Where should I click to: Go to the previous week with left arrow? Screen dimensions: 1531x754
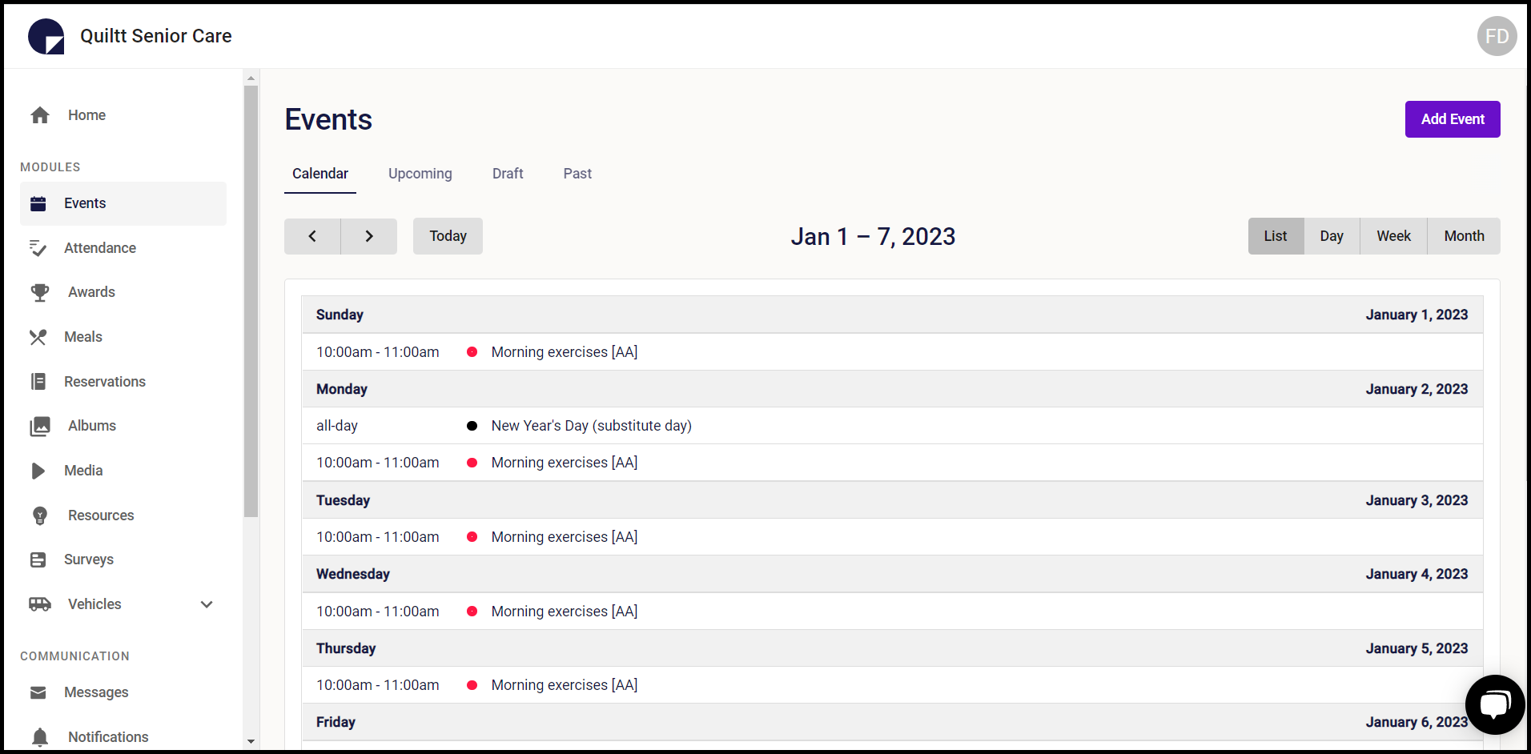[x=311, y=235]
